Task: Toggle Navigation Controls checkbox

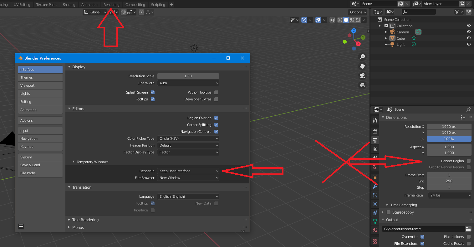Action: pos(216,132)
